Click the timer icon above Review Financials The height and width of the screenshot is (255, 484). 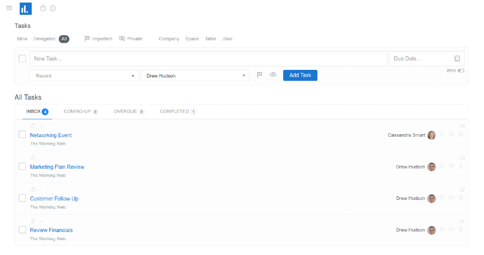(33, 221)
